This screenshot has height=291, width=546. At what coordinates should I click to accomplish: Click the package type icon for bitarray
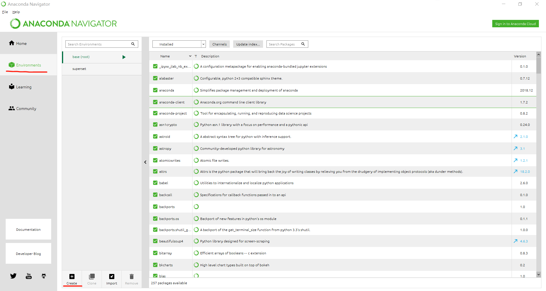click(196, 253)
